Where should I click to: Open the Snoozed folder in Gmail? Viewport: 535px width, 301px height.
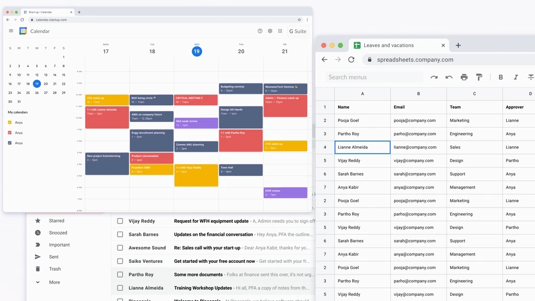pyautogui.click(x=59, y=233)
